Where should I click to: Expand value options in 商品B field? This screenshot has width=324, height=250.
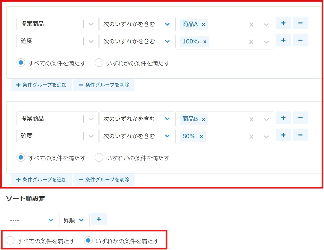(266, 119)
